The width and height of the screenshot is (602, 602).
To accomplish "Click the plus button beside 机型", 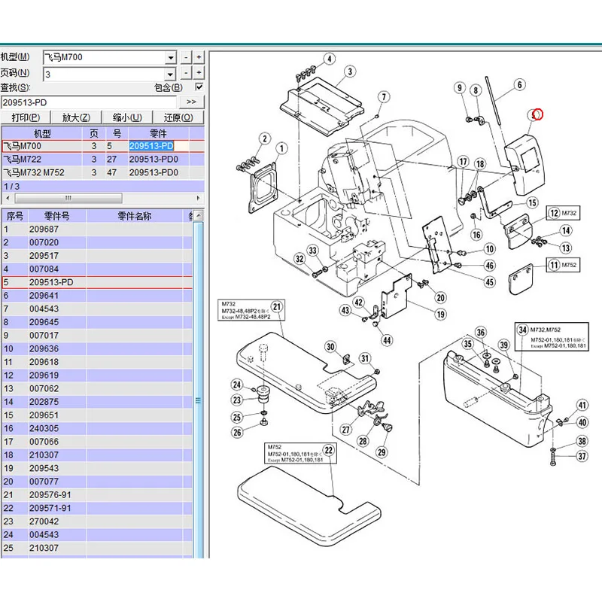I will click(x=199, y=58).
